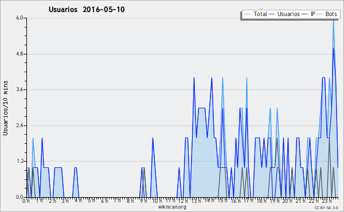Click the '16 h' x-axis label
The height and width of the screenshot is (212, 344).
click(235, 201)
